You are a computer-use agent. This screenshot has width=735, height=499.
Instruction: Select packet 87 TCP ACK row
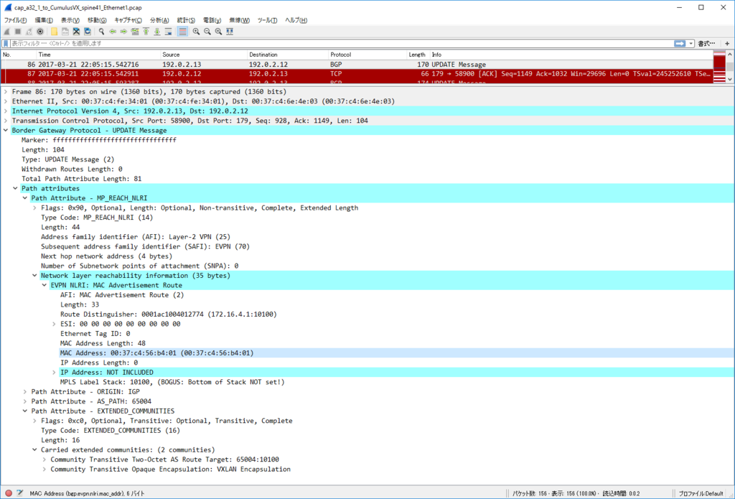(356, 74)
